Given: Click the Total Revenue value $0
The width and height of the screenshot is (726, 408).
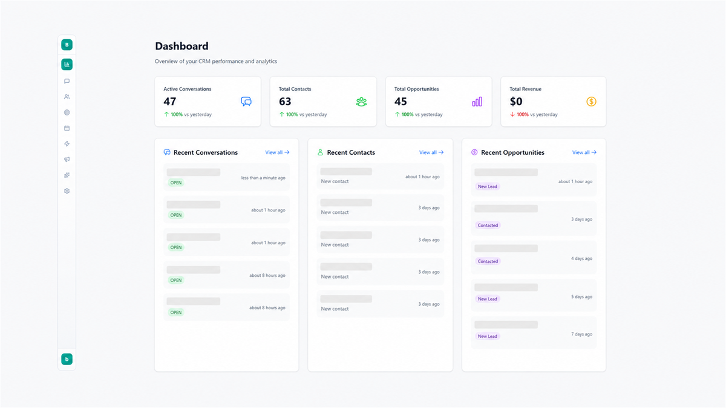Looking at the screenshot, I should (516, 102).
